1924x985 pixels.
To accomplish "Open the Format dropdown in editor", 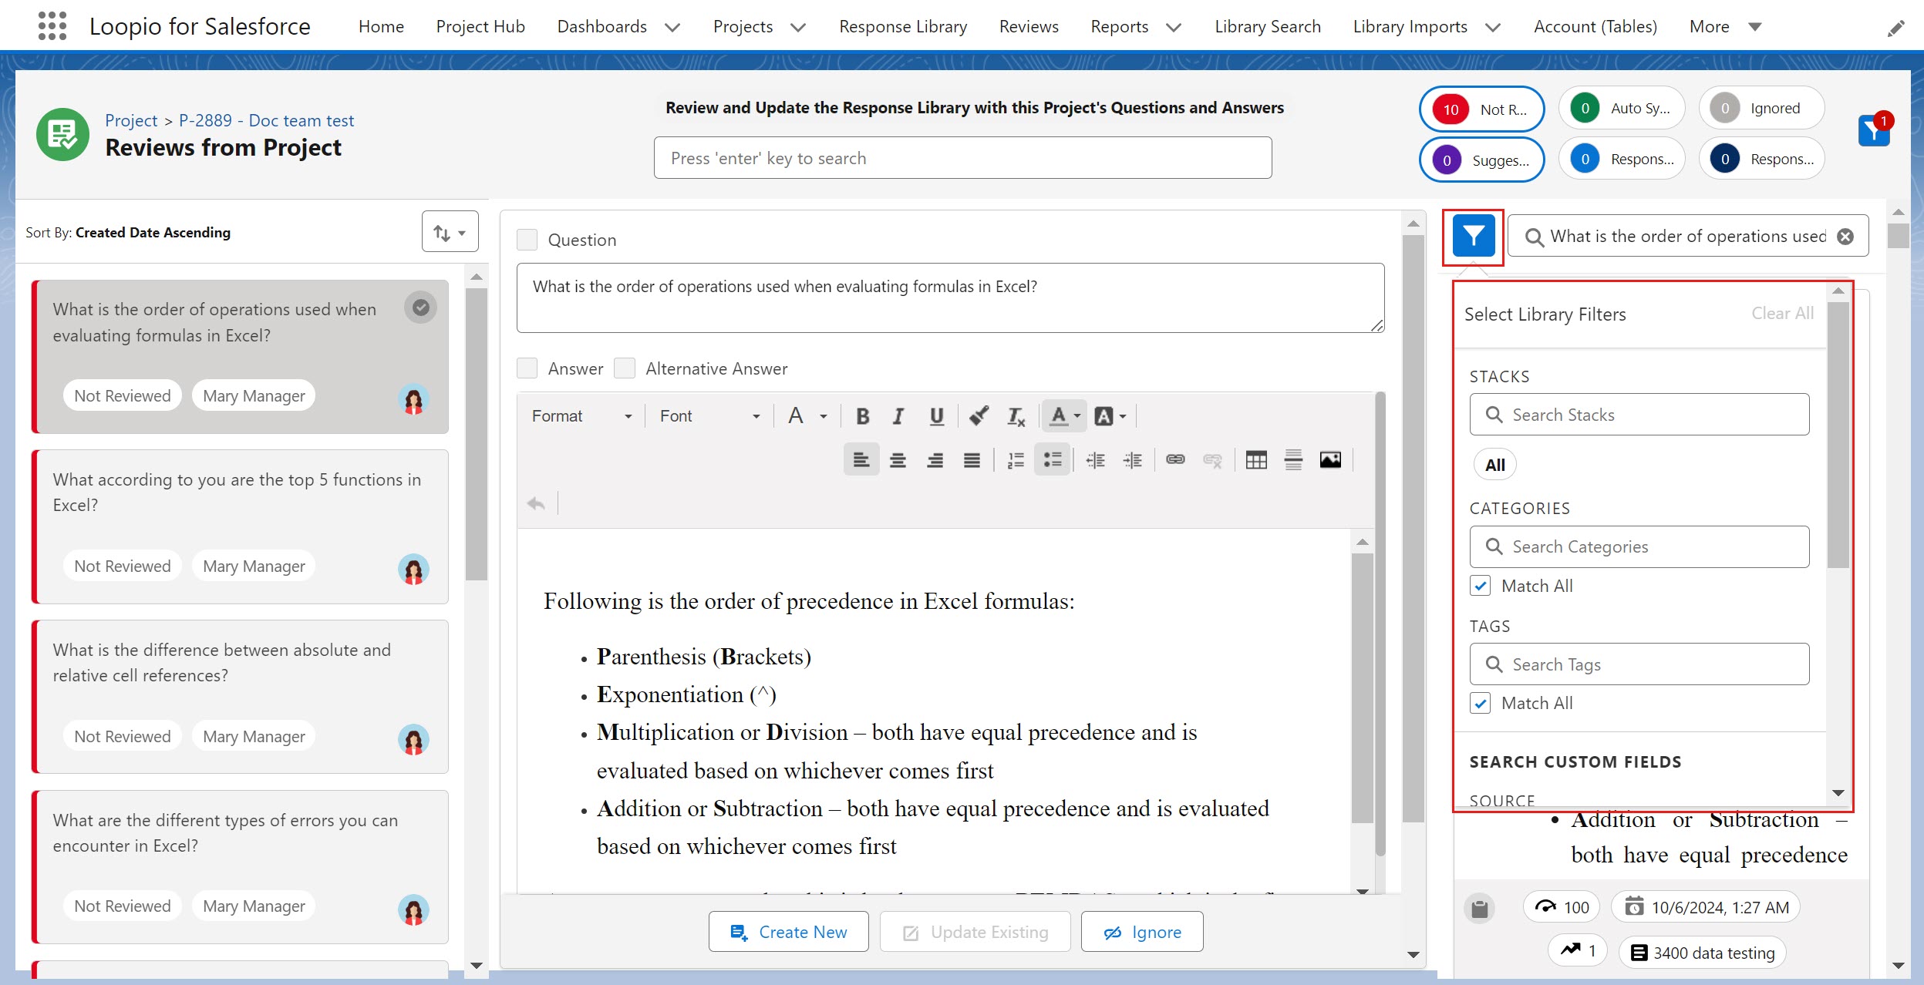I will click(x=581, y=416).
